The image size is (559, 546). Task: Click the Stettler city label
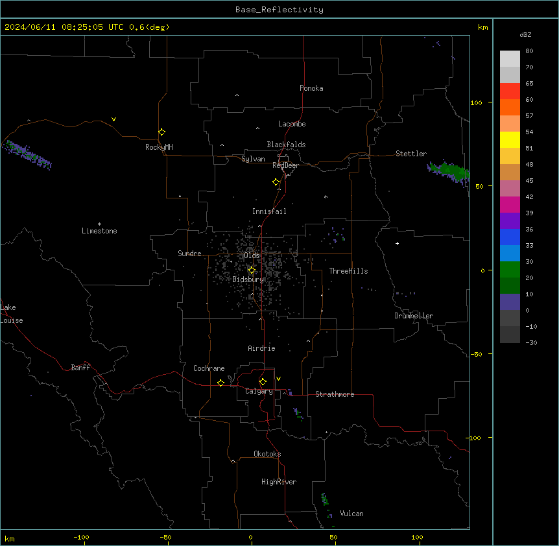coord(411,154)
